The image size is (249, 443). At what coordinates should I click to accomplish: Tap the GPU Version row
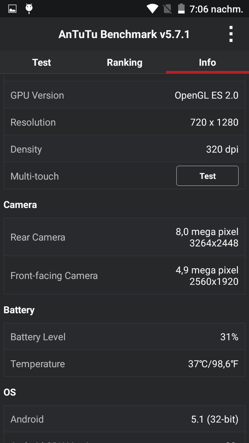(x=124, y=95)
